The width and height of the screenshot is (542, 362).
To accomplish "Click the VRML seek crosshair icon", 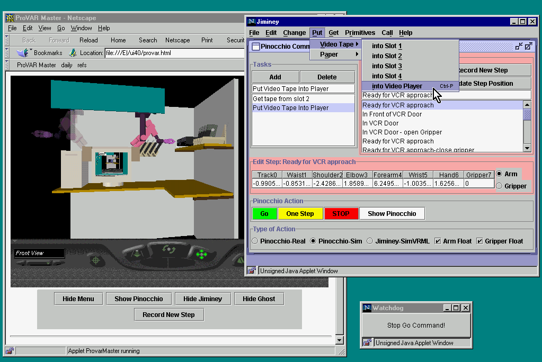I will pyautogui.click(x=96, y=260).
